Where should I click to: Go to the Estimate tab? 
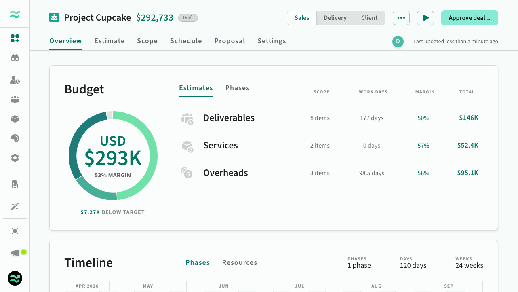[x=109, y=41]
